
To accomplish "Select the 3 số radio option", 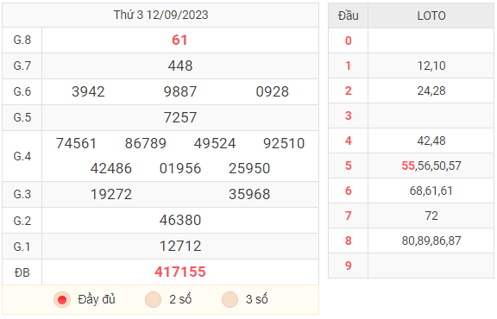I will click(x=230, y=300).
